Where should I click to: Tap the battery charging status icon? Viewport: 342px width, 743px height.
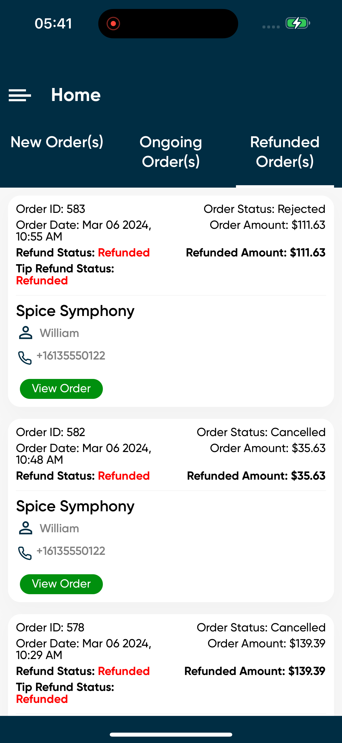click(x=297, y=23)
